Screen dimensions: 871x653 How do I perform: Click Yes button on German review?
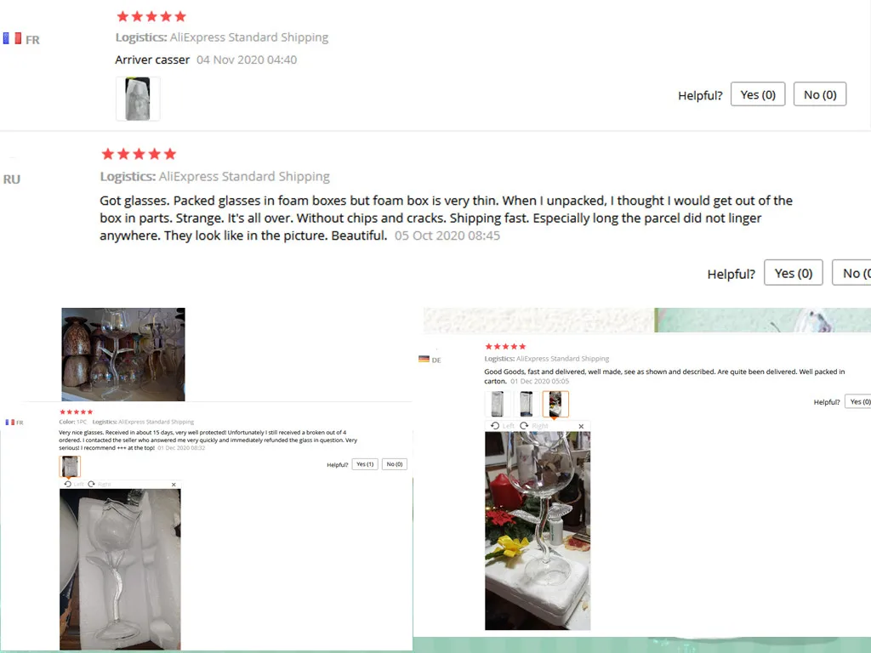click(x=857, y=401)
